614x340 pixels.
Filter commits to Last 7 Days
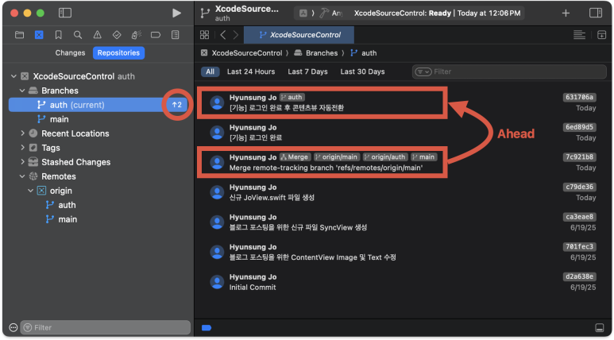307,71
